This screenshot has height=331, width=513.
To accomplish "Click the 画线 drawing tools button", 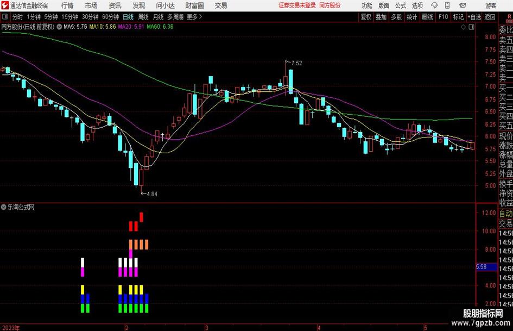I will click(427, 17).
